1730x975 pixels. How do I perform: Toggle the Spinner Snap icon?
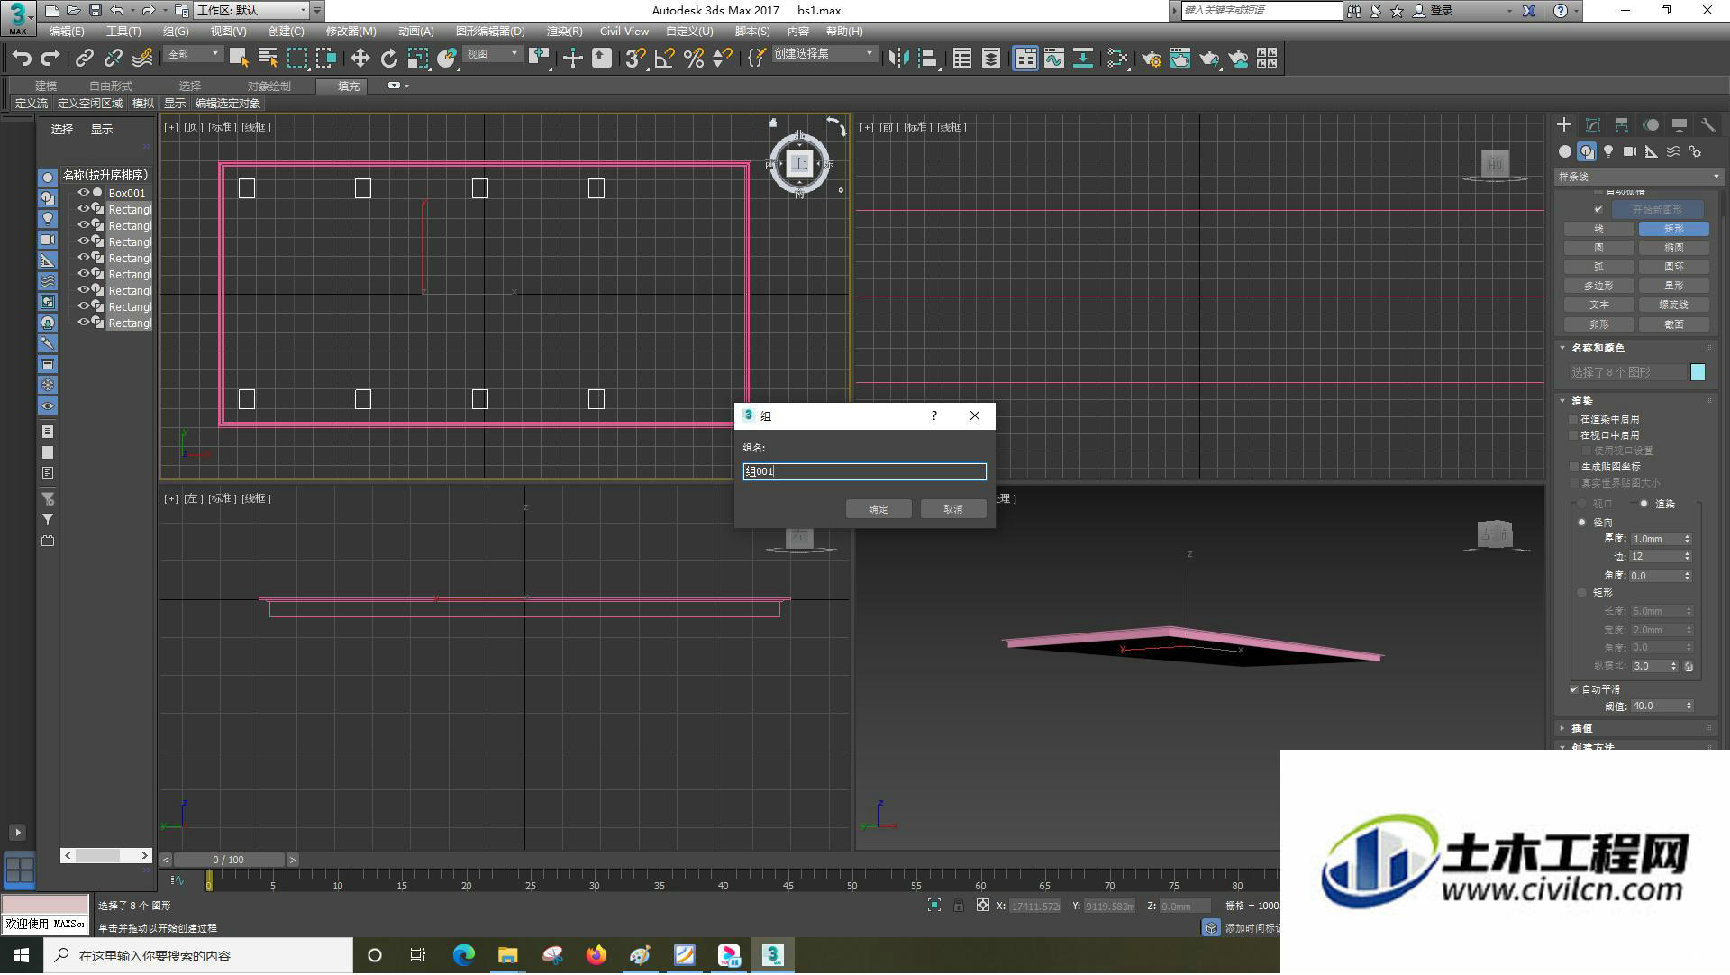pyautogui.click(x=723, y=59)
